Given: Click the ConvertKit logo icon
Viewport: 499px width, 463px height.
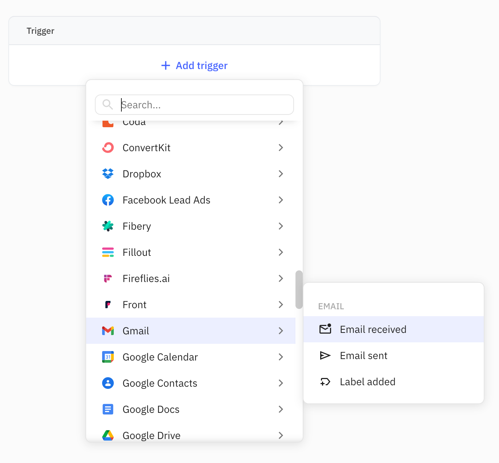Looking at the screenshot, I should 108,148.
